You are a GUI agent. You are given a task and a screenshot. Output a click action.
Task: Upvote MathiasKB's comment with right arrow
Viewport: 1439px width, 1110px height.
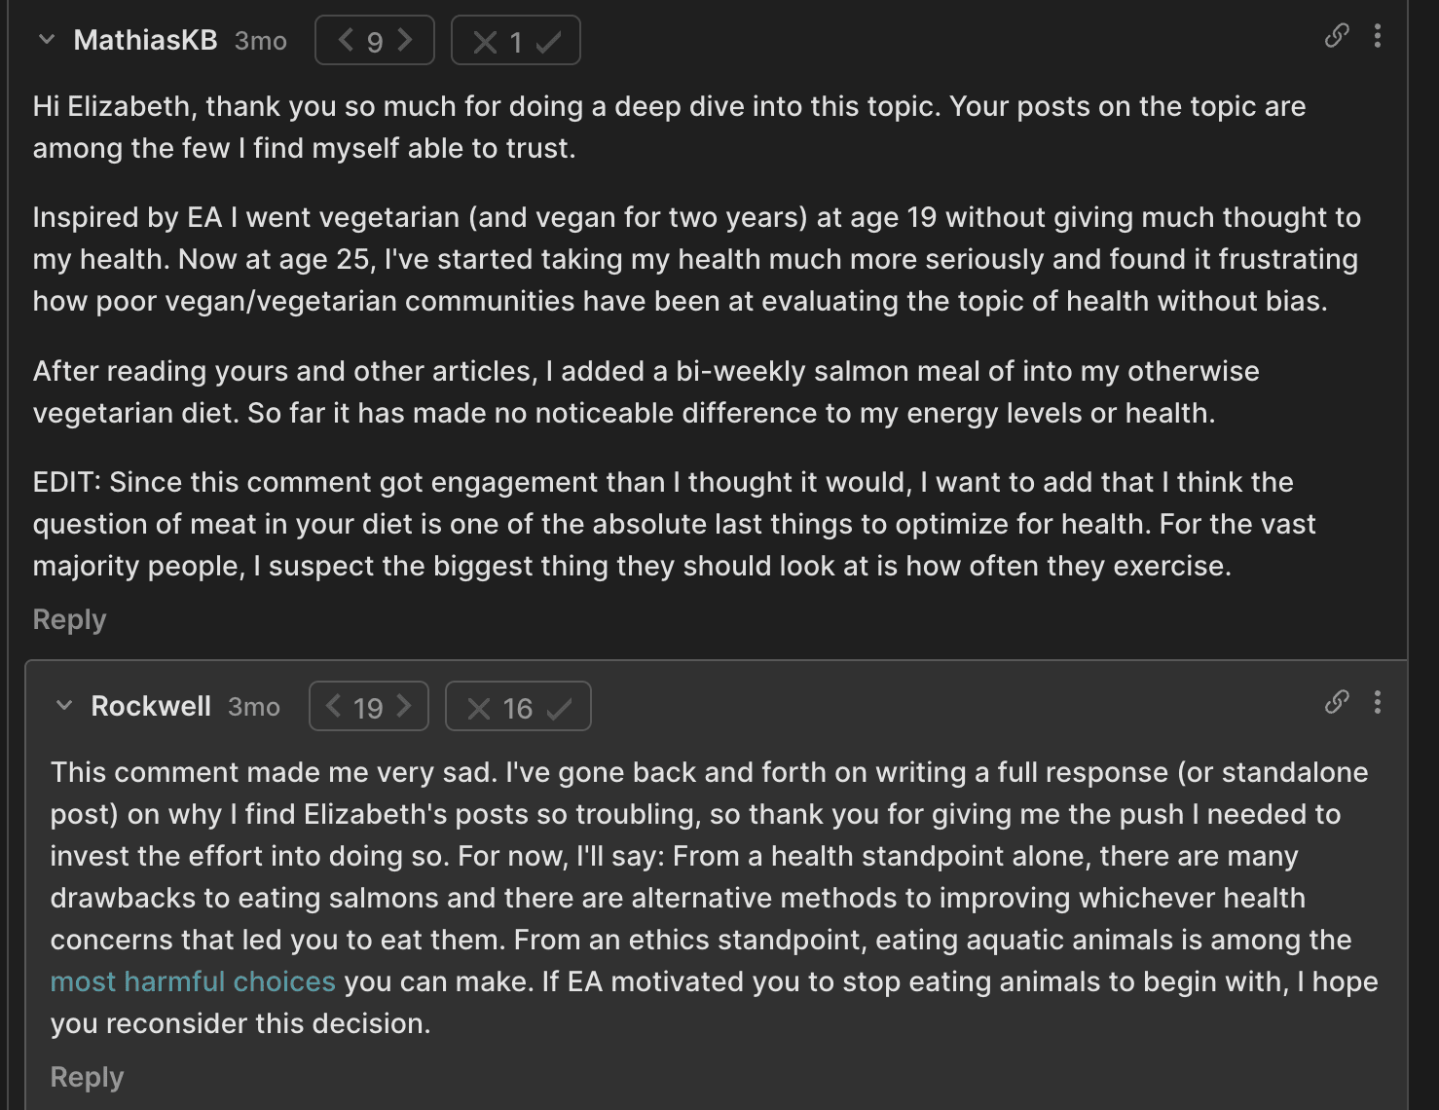[x=405, y=40]
